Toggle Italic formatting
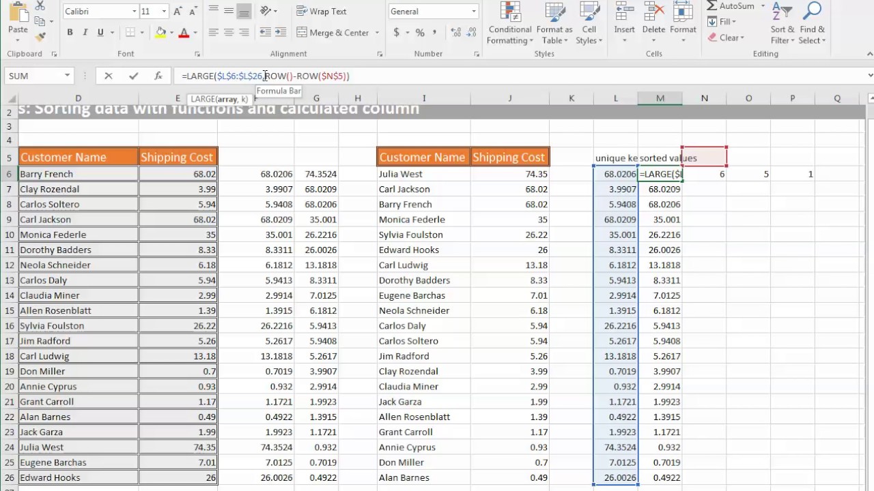 (85, 33)
